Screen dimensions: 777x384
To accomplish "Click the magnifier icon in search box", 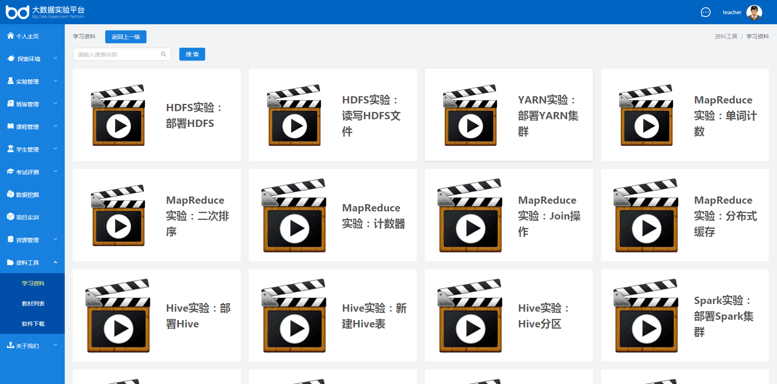I will (163, 54).
